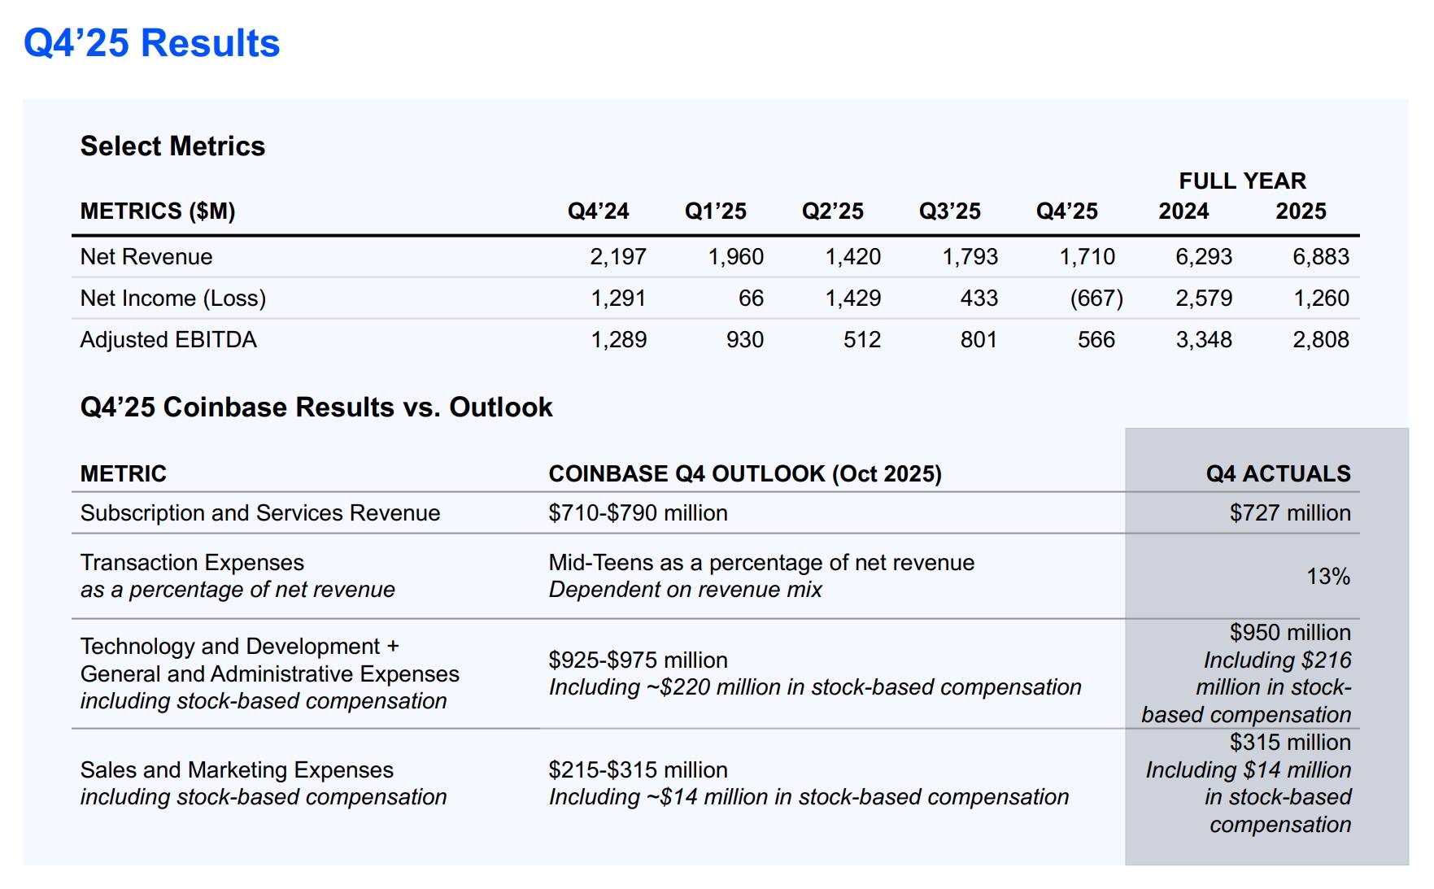Click the Q4'25 Results slide title
The image size is (1434, 889).
point(151,43)
